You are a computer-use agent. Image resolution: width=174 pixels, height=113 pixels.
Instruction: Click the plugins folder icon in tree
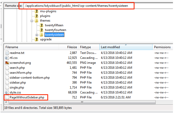point(37,16)
